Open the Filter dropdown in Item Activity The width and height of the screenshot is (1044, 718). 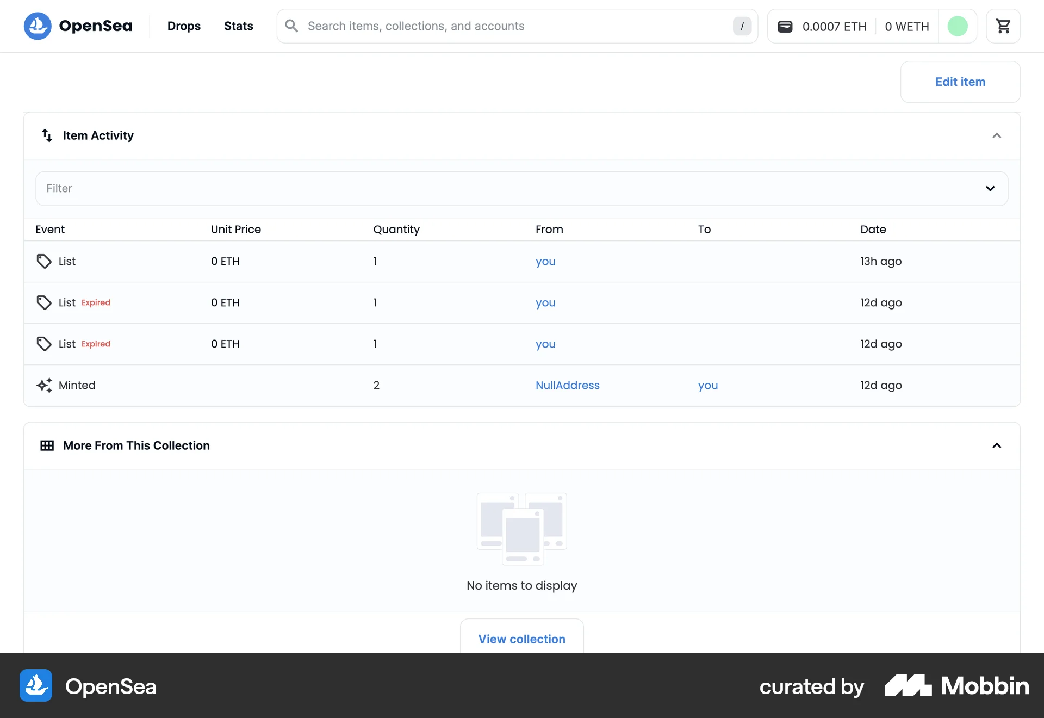coord(990,188)
